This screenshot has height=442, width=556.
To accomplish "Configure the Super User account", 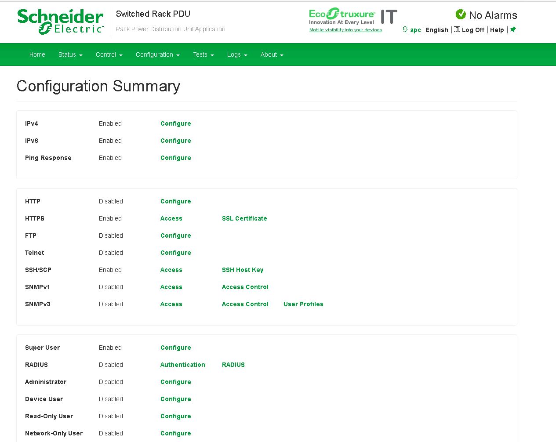I will point(176,348).
